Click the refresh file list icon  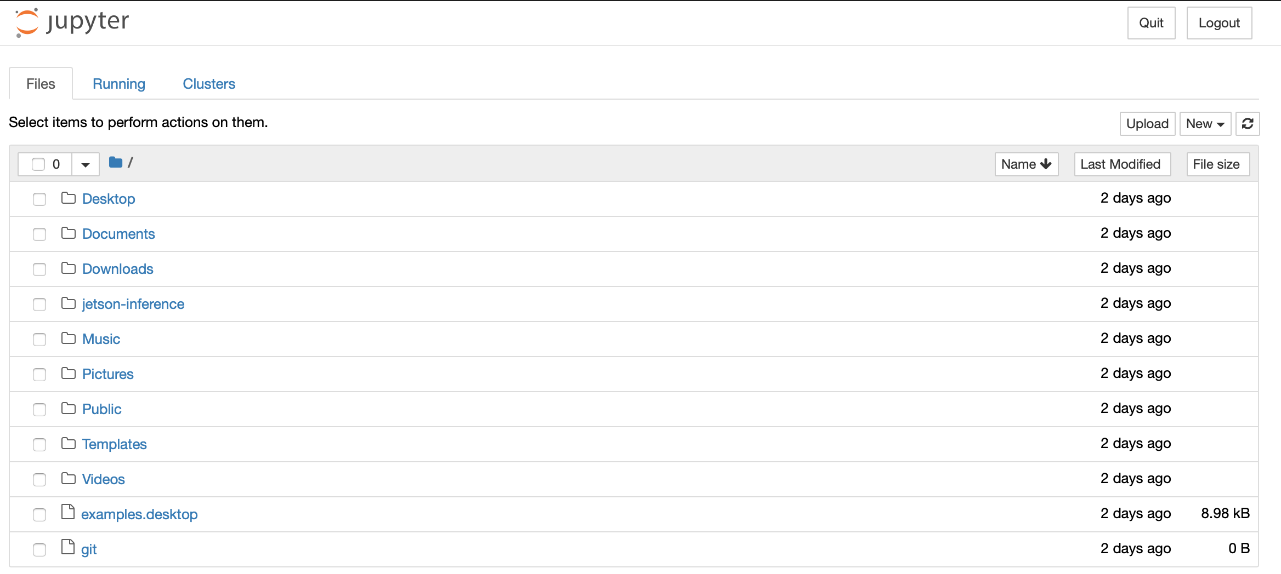[1248, 124]
